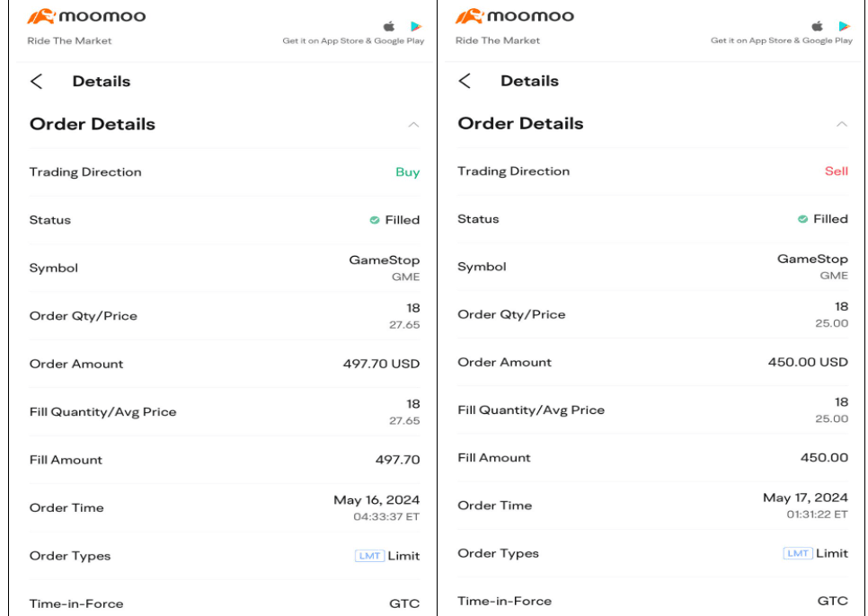Click the LMT badge on the Sell order
868x616 pixels.
tap(798, 553)
